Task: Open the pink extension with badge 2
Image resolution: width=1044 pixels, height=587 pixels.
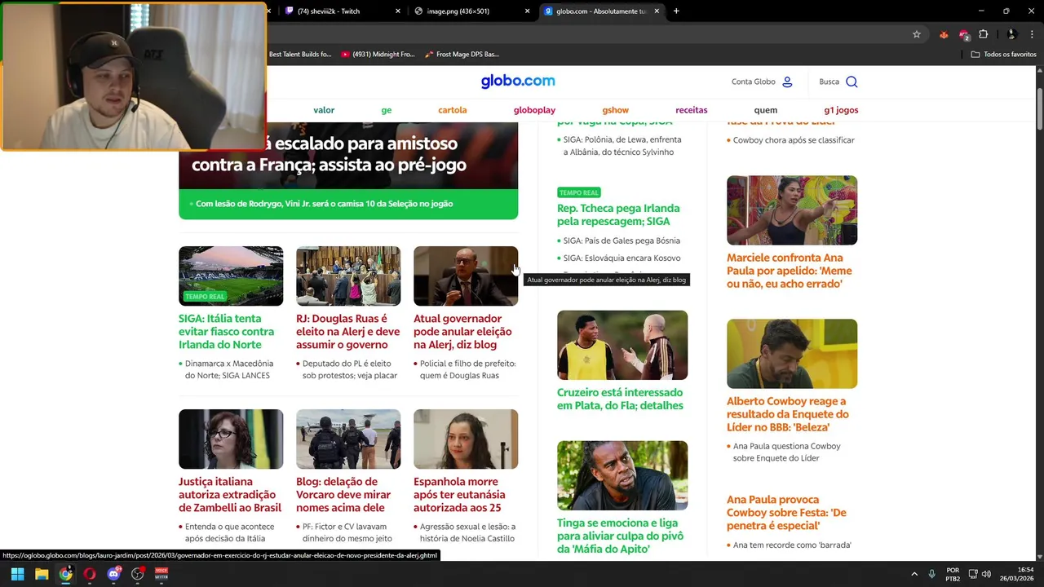Action: (964, 34)
